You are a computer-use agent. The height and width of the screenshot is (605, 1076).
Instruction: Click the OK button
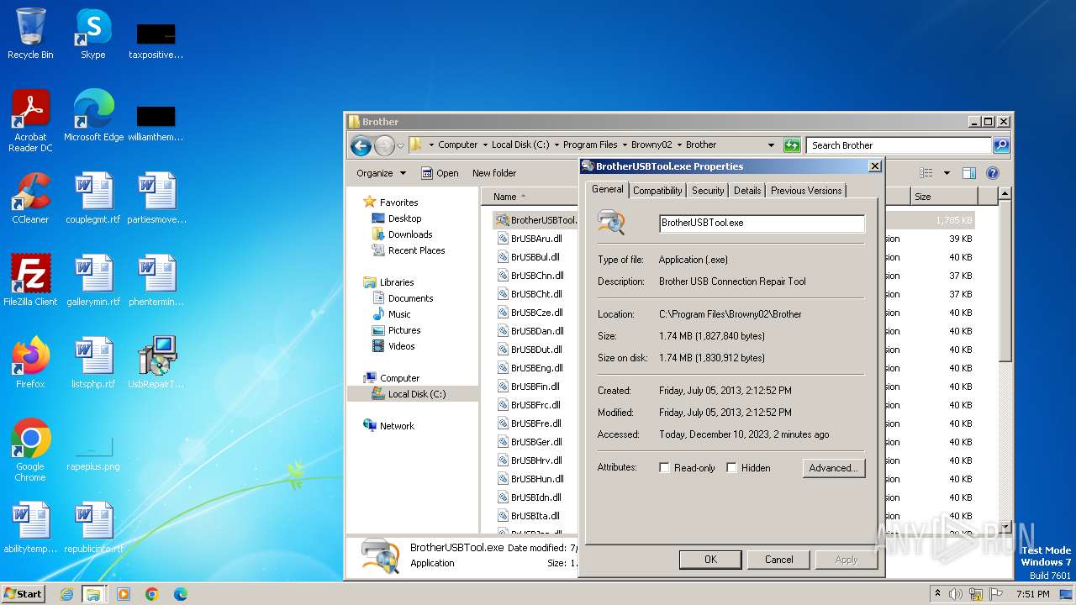click(710, 560)
